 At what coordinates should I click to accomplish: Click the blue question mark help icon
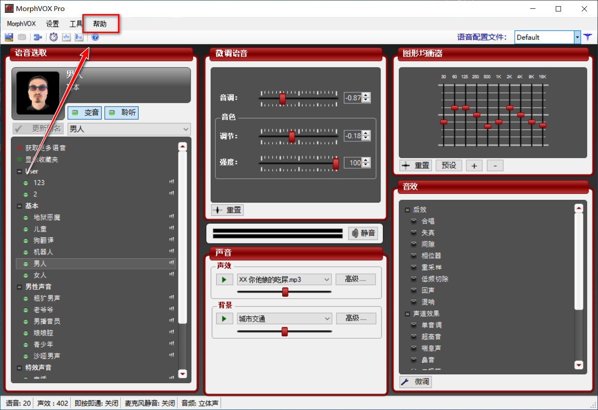click(x=95, y=37)
